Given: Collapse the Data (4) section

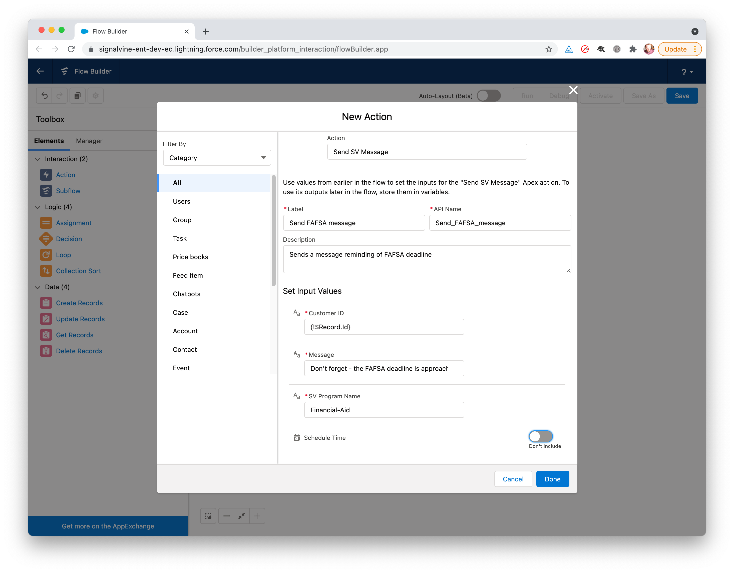Looking at the screenshot, I should pos(38,287).
